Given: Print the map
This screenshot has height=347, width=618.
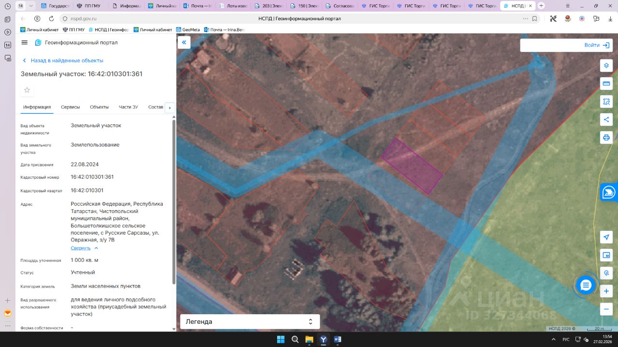Looking at the screenshot, I should pos(606,137).
